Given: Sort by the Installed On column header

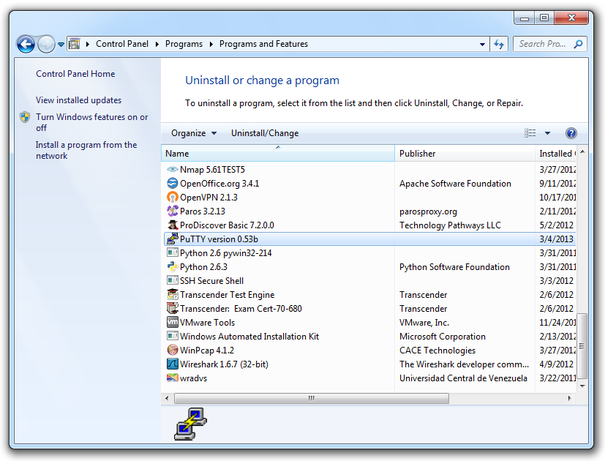Looking at the screenshot, I should (x=555, y=153).
